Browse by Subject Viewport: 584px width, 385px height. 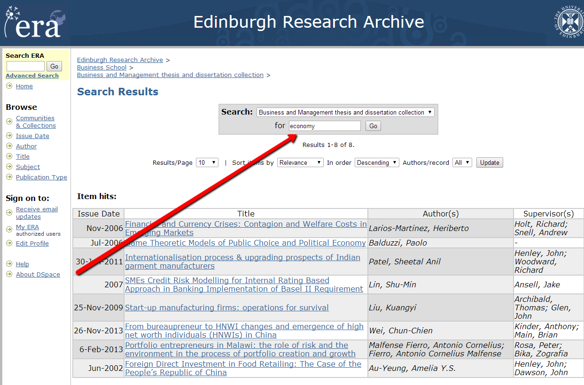coord(28,167)
